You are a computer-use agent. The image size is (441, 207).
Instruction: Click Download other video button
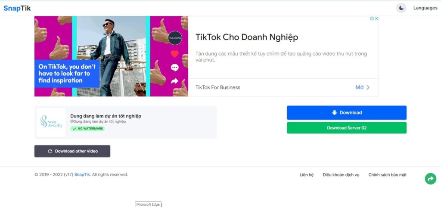(72, 151)
